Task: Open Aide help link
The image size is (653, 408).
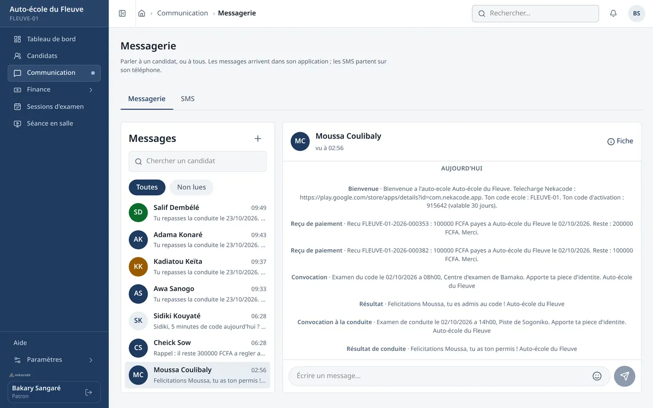Action: (x=20, y=343)
